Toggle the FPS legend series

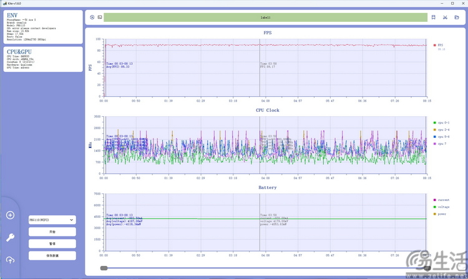(x=439, y=45)
